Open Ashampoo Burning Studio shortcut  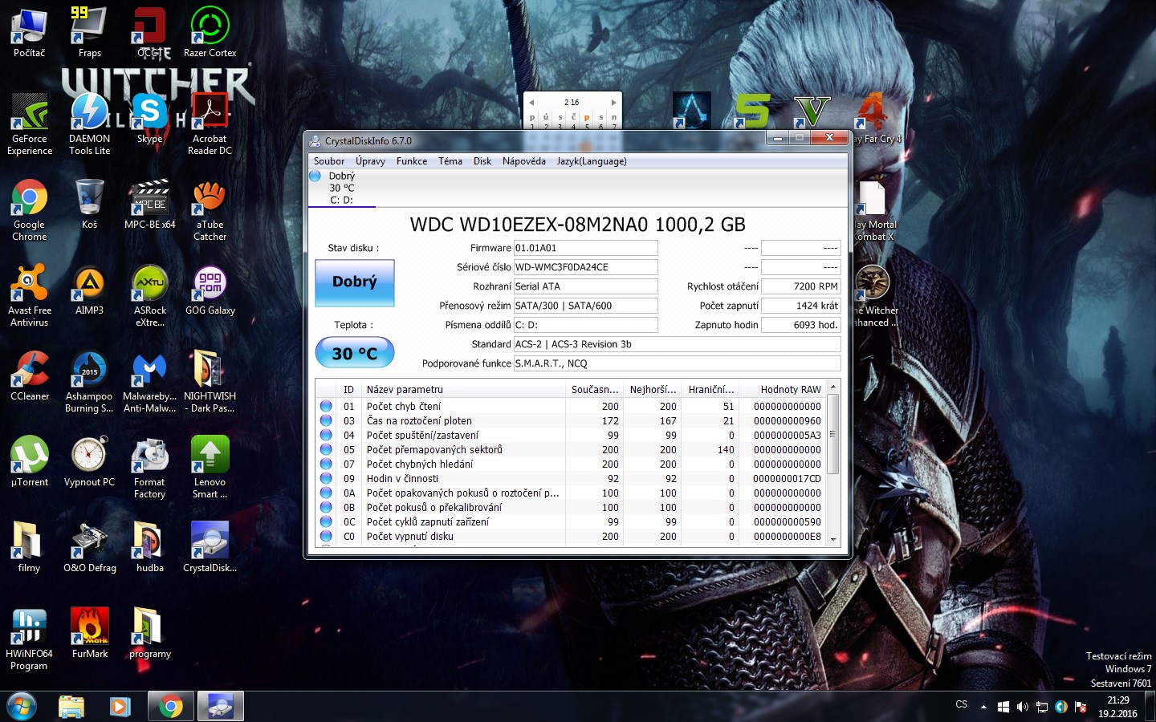[x=90, y=381]
